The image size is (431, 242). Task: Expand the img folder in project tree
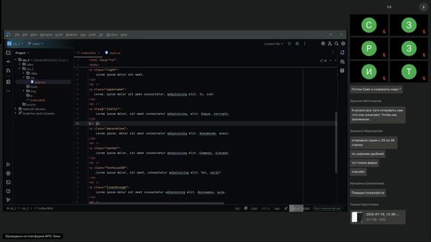click(x=24, y=91)
